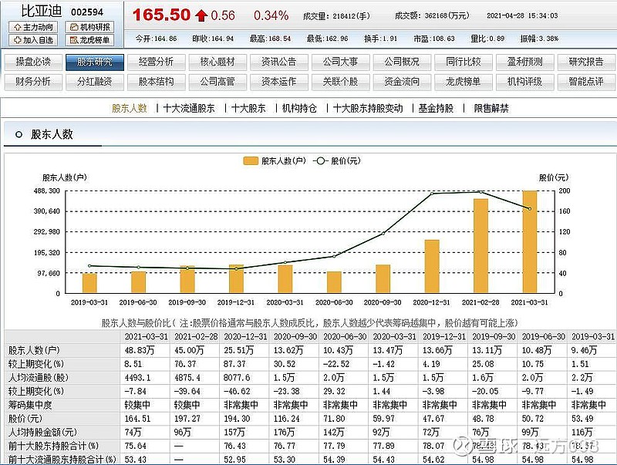Open the 机构研报 button
The height and width of the screenshot is (465, 617).
tap(89, 27)
